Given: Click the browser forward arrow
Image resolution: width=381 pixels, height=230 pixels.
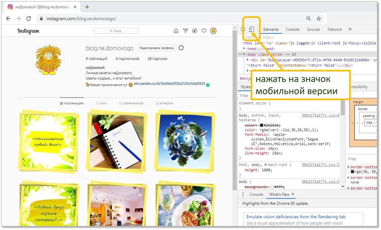Looking at the screenshot, I should pyautogui.click(x=18, y=19).
